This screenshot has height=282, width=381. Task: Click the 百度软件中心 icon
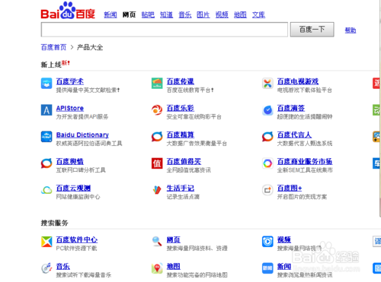[46, 242]
